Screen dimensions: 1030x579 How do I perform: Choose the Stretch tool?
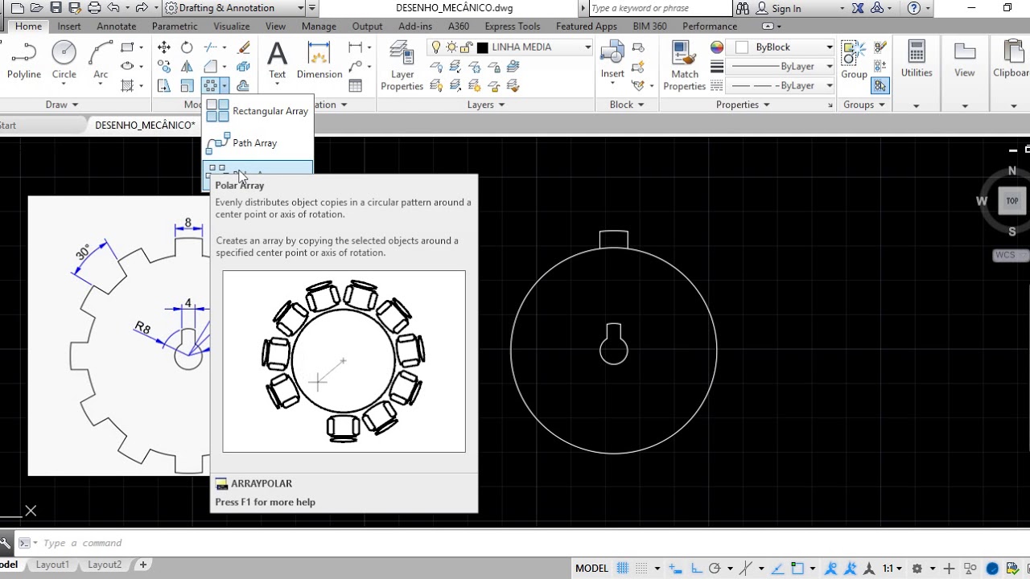pyautogui.click(x=164, y=86)
